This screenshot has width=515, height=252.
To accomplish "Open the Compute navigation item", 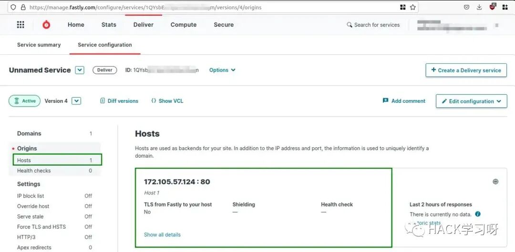I will click(184, 25).
